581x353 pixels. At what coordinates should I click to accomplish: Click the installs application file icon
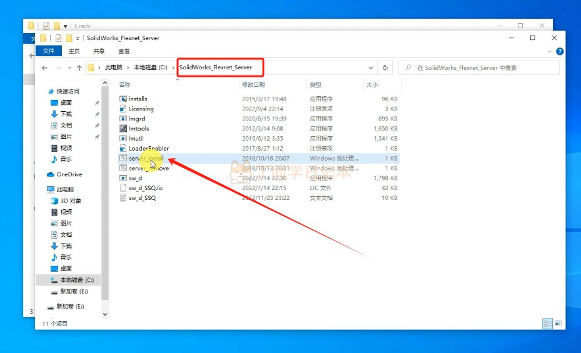[x=123, y=99]
